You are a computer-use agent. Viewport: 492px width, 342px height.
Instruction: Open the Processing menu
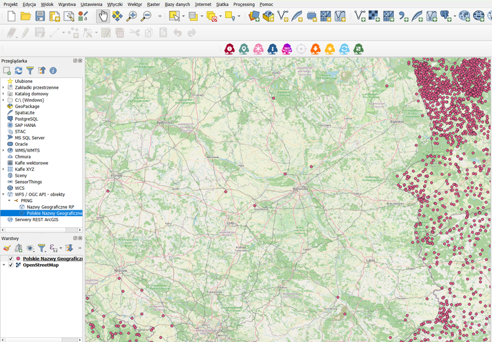tap(244, 4)
